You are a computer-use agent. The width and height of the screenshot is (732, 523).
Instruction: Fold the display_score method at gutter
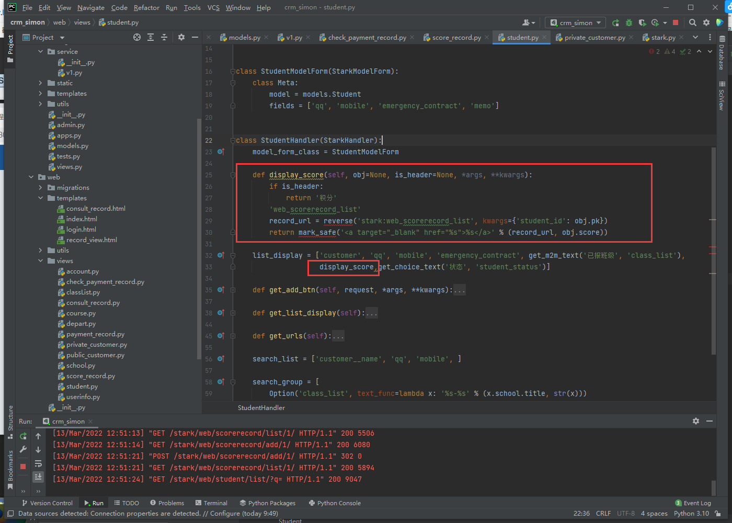233,175
